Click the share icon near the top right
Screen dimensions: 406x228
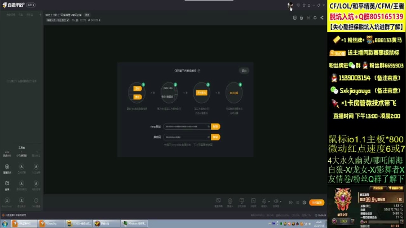coord(322,17)
